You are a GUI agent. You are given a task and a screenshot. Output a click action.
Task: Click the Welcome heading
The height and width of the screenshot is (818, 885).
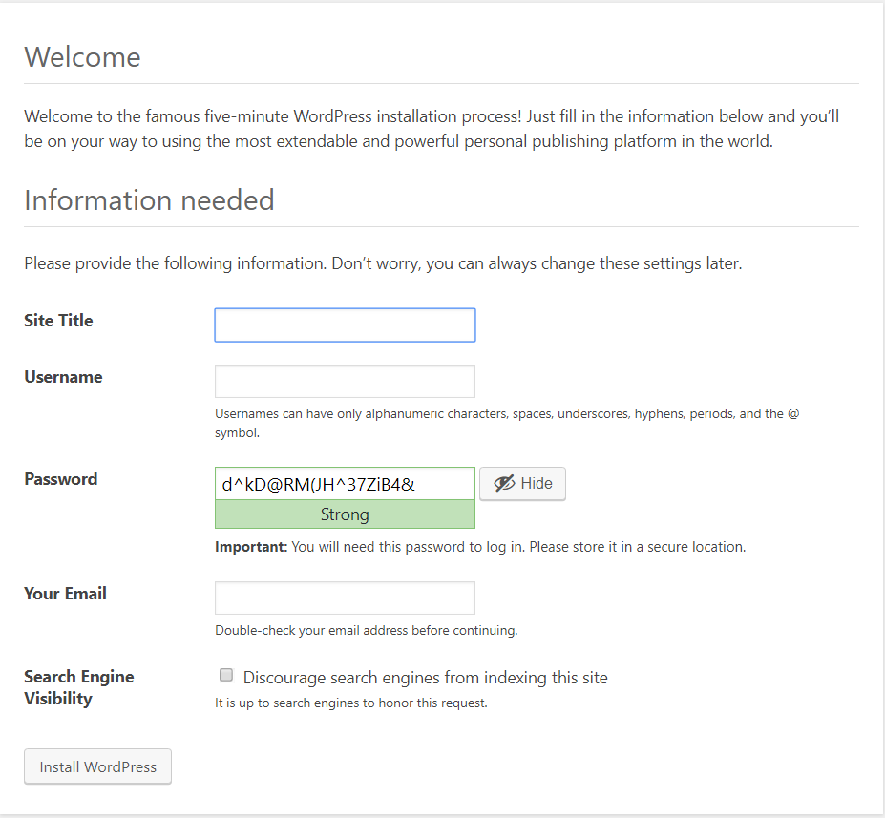82,57
